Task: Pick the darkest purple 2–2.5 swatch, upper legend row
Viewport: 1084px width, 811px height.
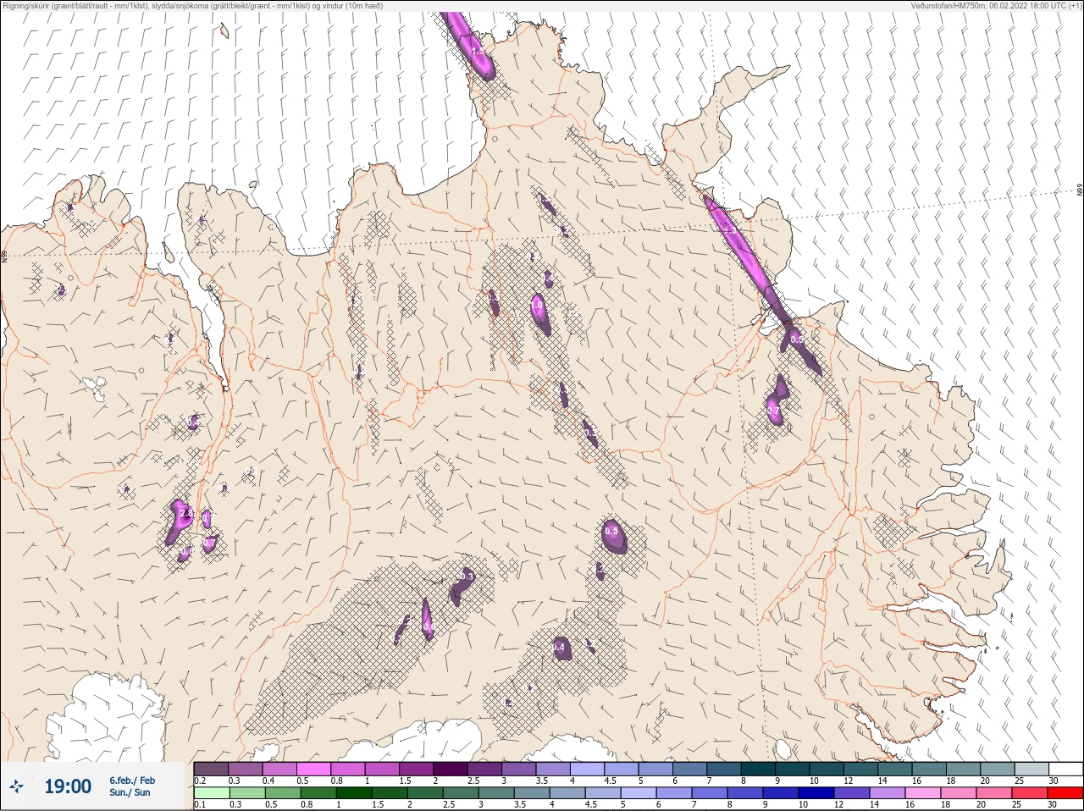Action: [x=451, y=769]
